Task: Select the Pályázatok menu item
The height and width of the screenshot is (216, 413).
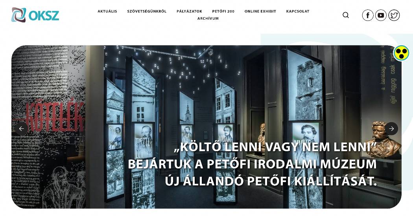Action: coord(189,11)
